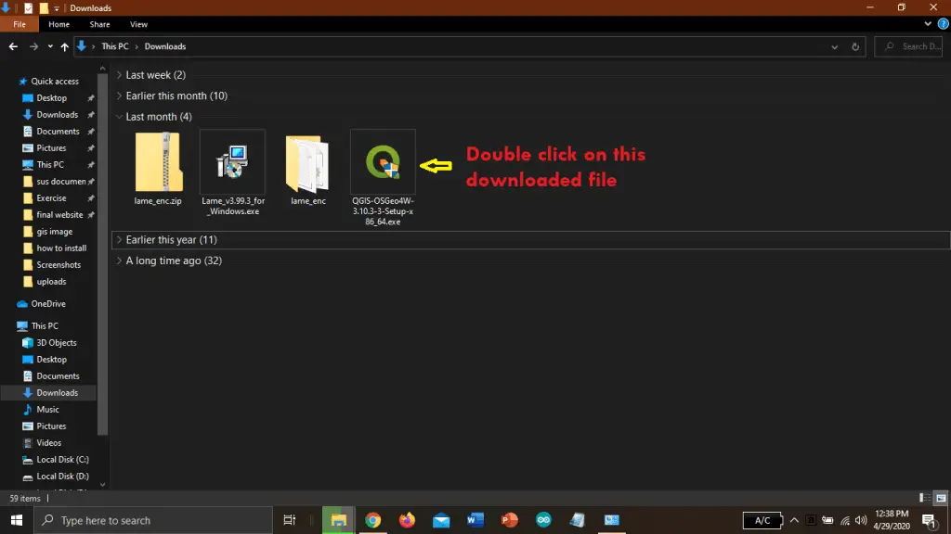
Task: Open the Exercise folder in the sidebar
Action: (x=51, y=198)
